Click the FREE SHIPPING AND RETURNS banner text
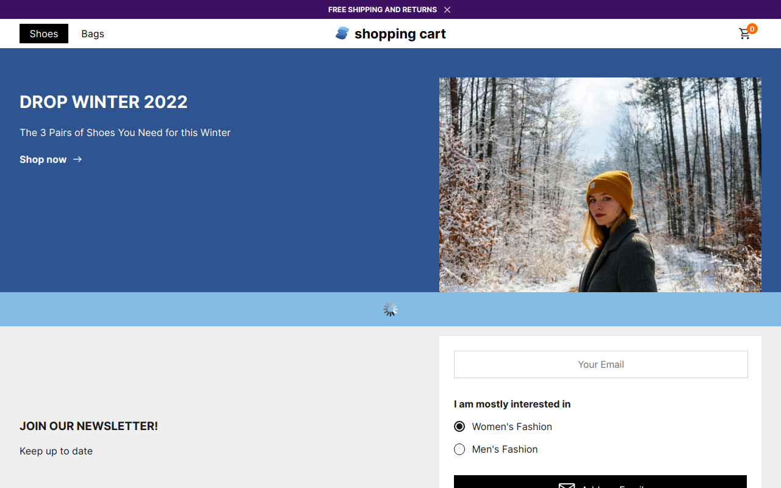Screen dimensions: 781x488 point(383,10)
